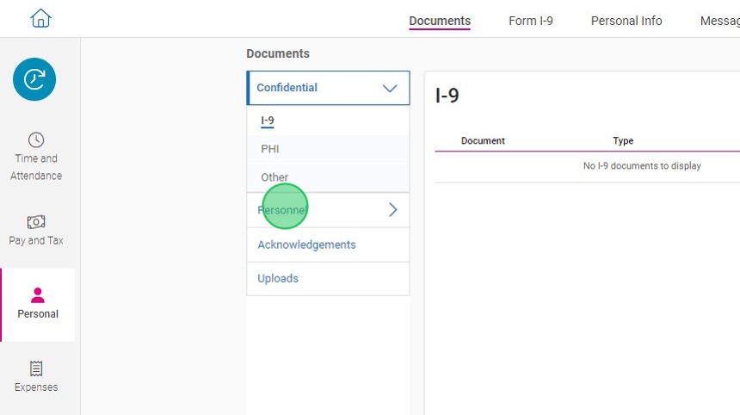Click the home icon
The width and height of the screenshot is (740, 415).
(40, 18)
